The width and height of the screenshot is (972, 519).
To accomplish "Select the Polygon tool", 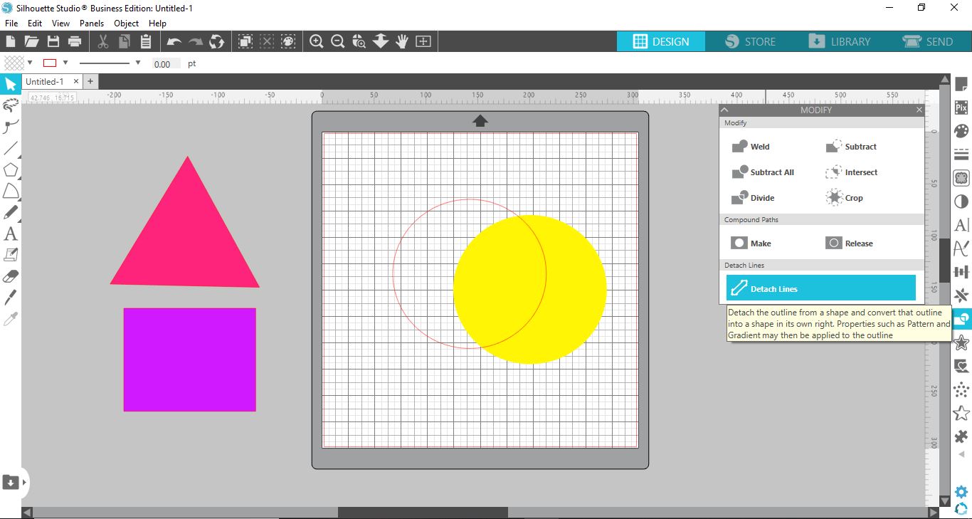I will click(10, 169).
